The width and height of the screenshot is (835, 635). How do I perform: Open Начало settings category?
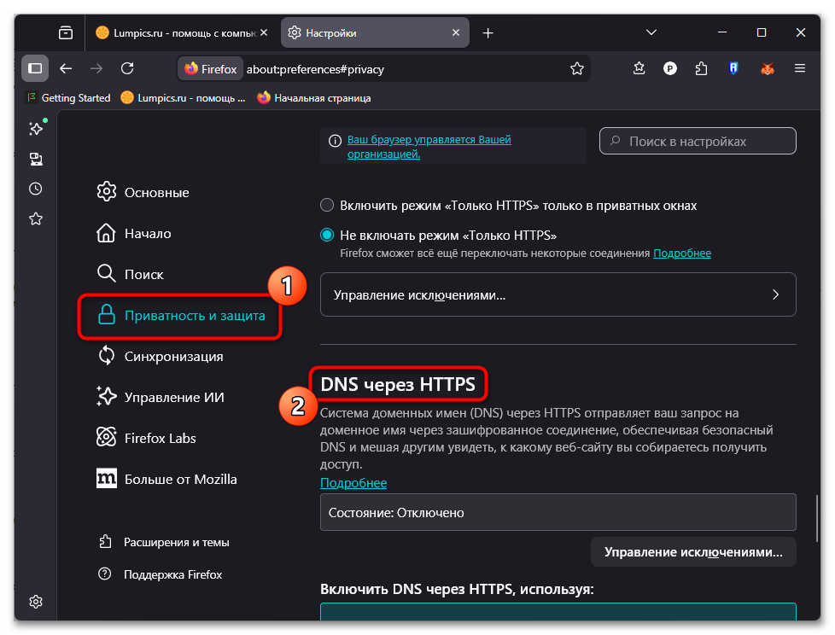tap(134, 233)
